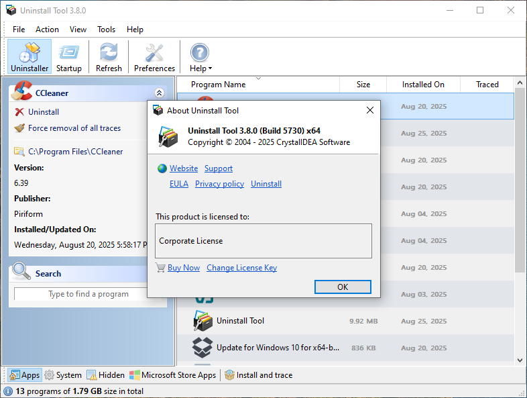The image size is (527, 398).
Task: Close the About Uninstall Tool dialog
Action: (x=369, y=110)
